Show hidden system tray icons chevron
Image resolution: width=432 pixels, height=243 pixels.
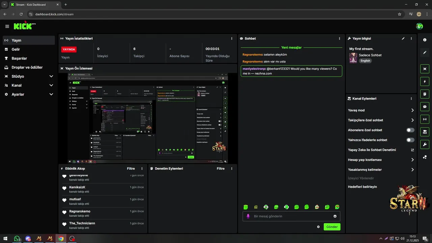point(381,239)
